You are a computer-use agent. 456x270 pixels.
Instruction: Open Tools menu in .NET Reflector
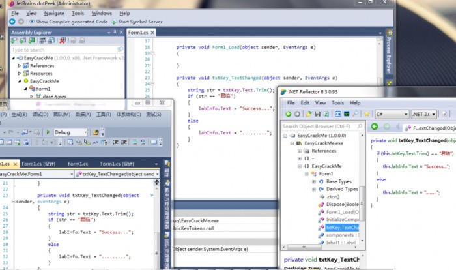point(337,103)
